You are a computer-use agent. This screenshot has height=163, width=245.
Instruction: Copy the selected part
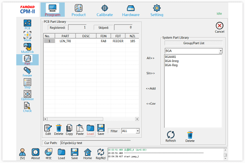click(x=69, y=130)
